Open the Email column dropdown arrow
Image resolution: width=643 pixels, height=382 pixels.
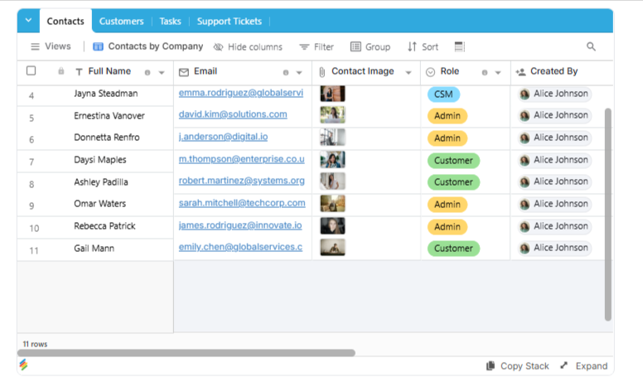coord(299,73)
